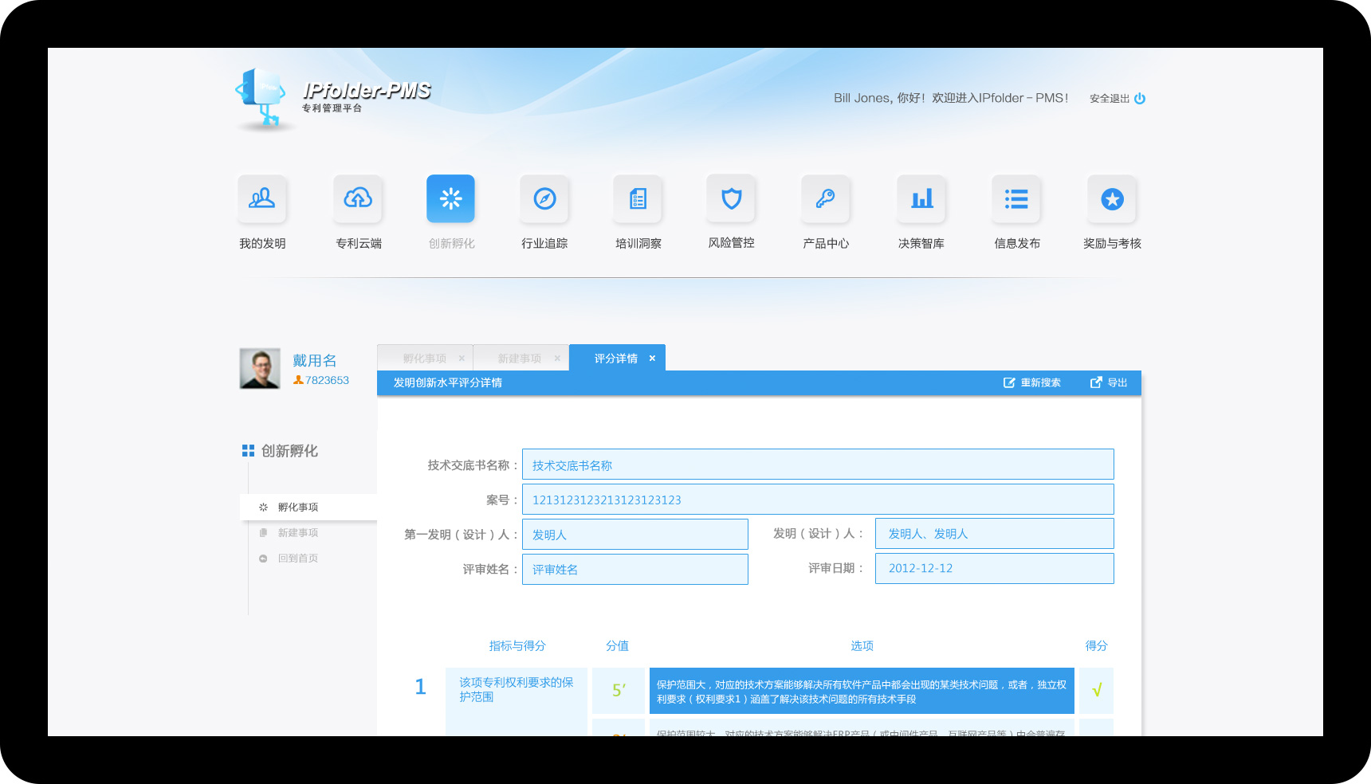Open the 风险管控 shield icon
This screenshot has width=1371, height=784.
click(x=731, y=198)
